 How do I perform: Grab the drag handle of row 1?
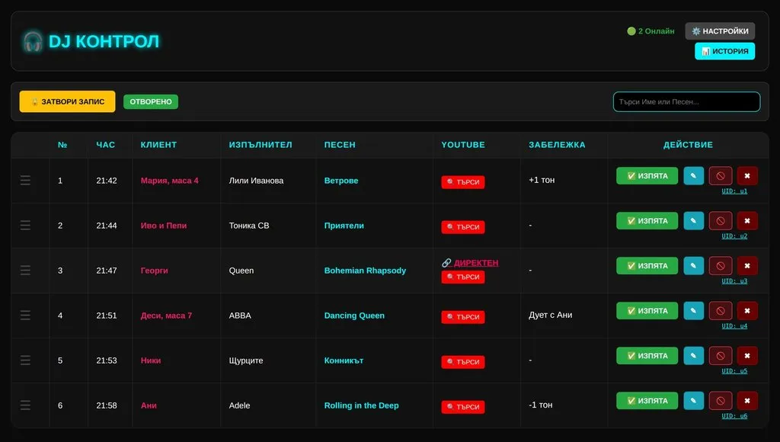[25, 180]
